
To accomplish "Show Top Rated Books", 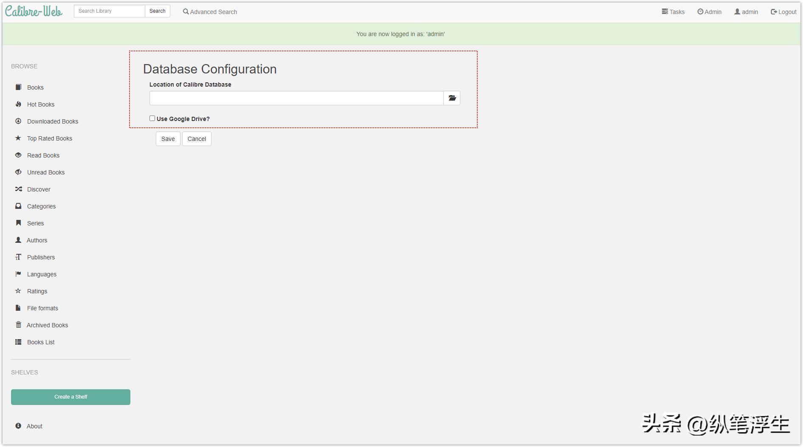I will (x=50, y=138).
